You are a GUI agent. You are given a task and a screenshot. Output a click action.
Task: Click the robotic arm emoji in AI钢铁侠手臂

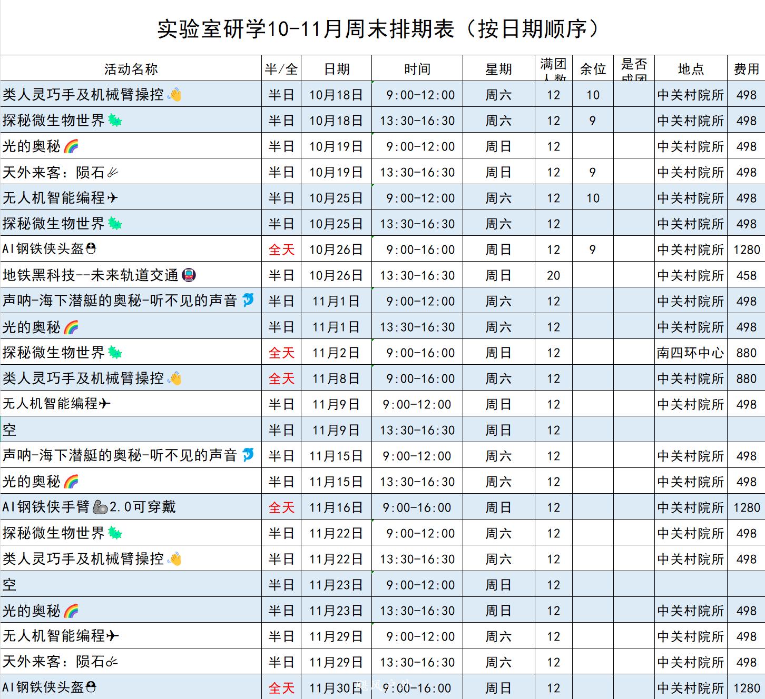[x=100, y=507]
